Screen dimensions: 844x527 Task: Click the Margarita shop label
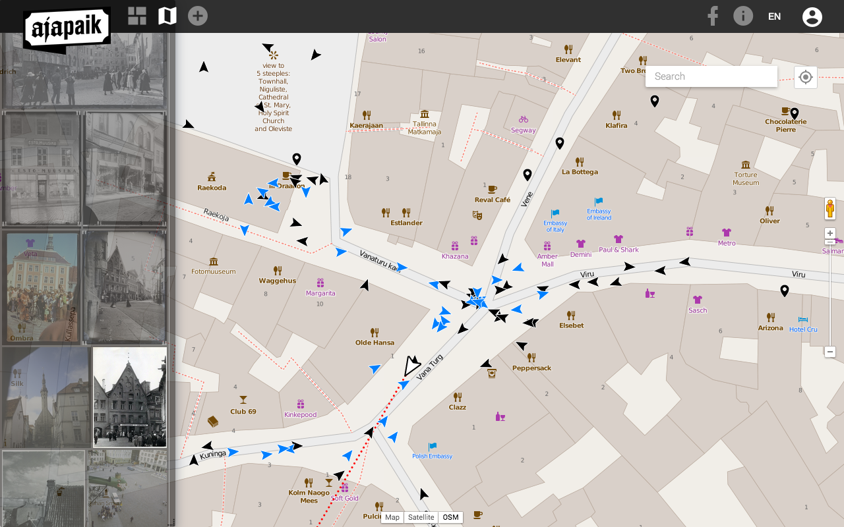320,293
